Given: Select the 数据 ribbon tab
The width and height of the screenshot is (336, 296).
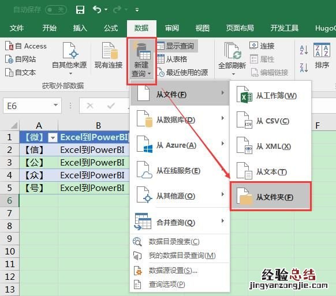Looking at the screenshot, I should [x=141, y=28].
